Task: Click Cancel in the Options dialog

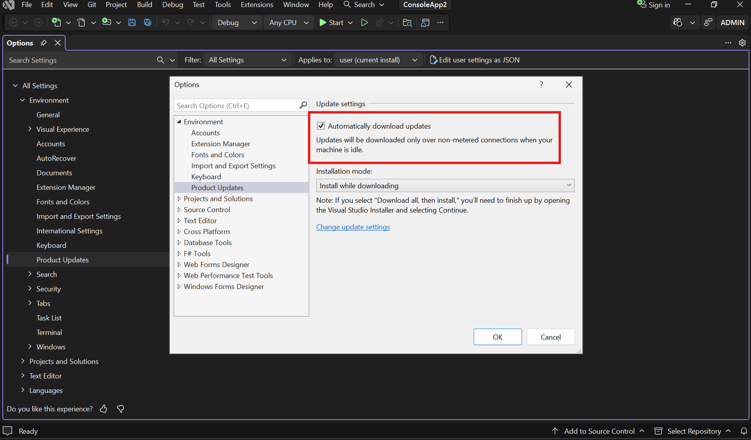Action: (551, 337)
